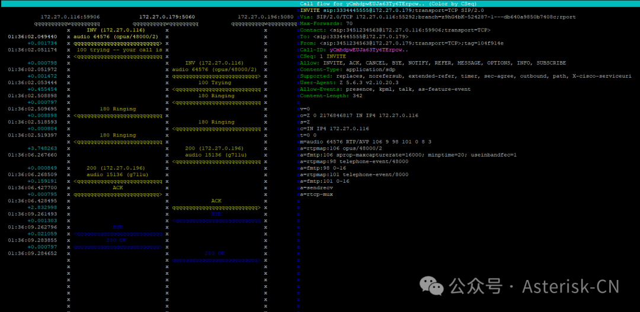Click the 'CSeq: 1 INVITE' header

(x=323, y=56)
